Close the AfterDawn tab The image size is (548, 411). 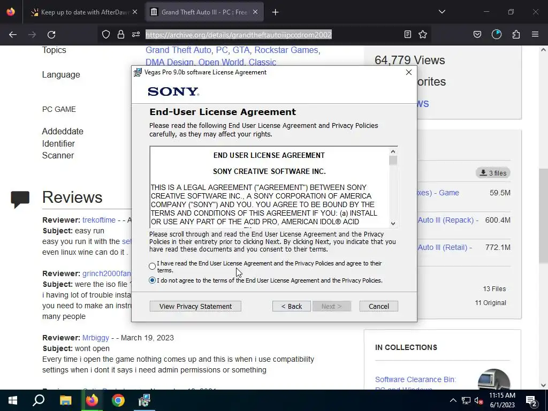[x=135, y=12]
